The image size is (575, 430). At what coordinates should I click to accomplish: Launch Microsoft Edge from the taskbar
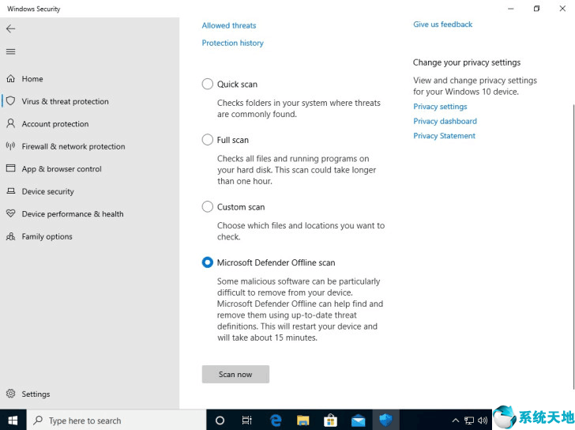276,421
